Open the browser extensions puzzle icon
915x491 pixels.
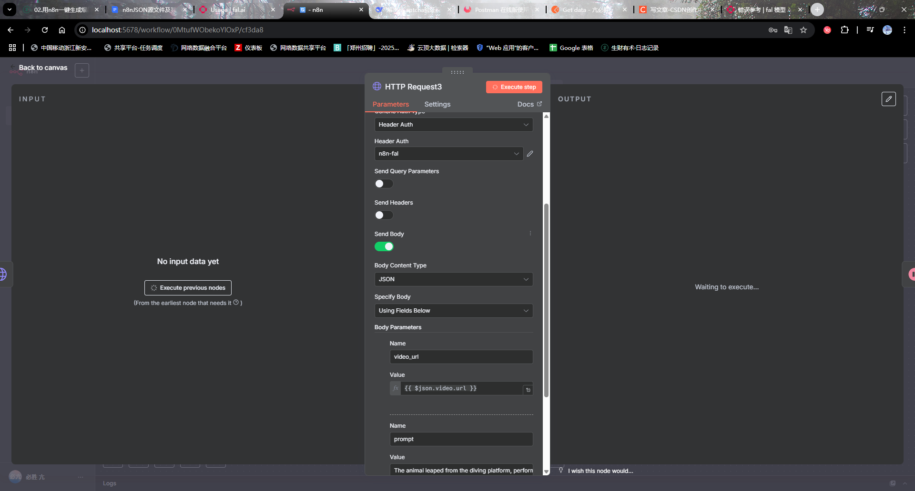844,30
